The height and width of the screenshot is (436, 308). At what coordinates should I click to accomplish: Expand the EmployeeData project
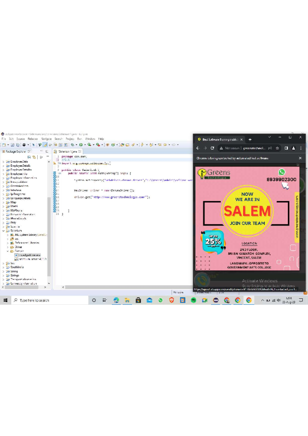point(3,162)
